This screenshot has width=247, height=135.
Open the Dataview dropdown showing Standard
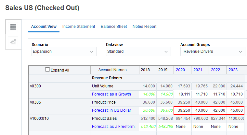click(138, 51)
